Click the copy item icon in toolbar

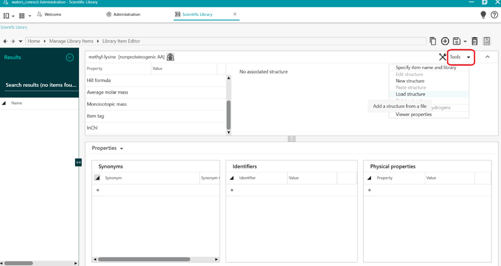pos(433,41)
